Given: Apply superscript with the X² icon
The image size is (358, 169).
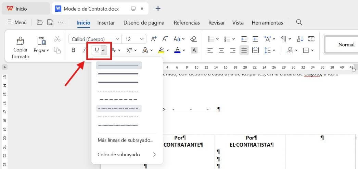Looking at the screenshot, I should (129, 50).
